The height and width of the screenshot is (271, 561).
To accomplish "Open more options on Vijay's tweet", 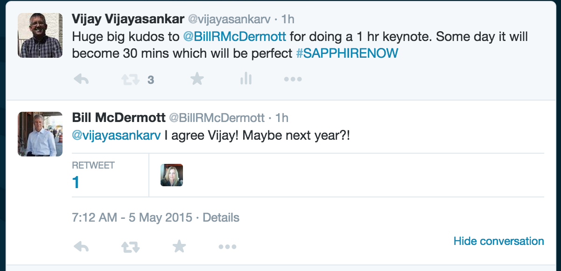I will point(293,80).
